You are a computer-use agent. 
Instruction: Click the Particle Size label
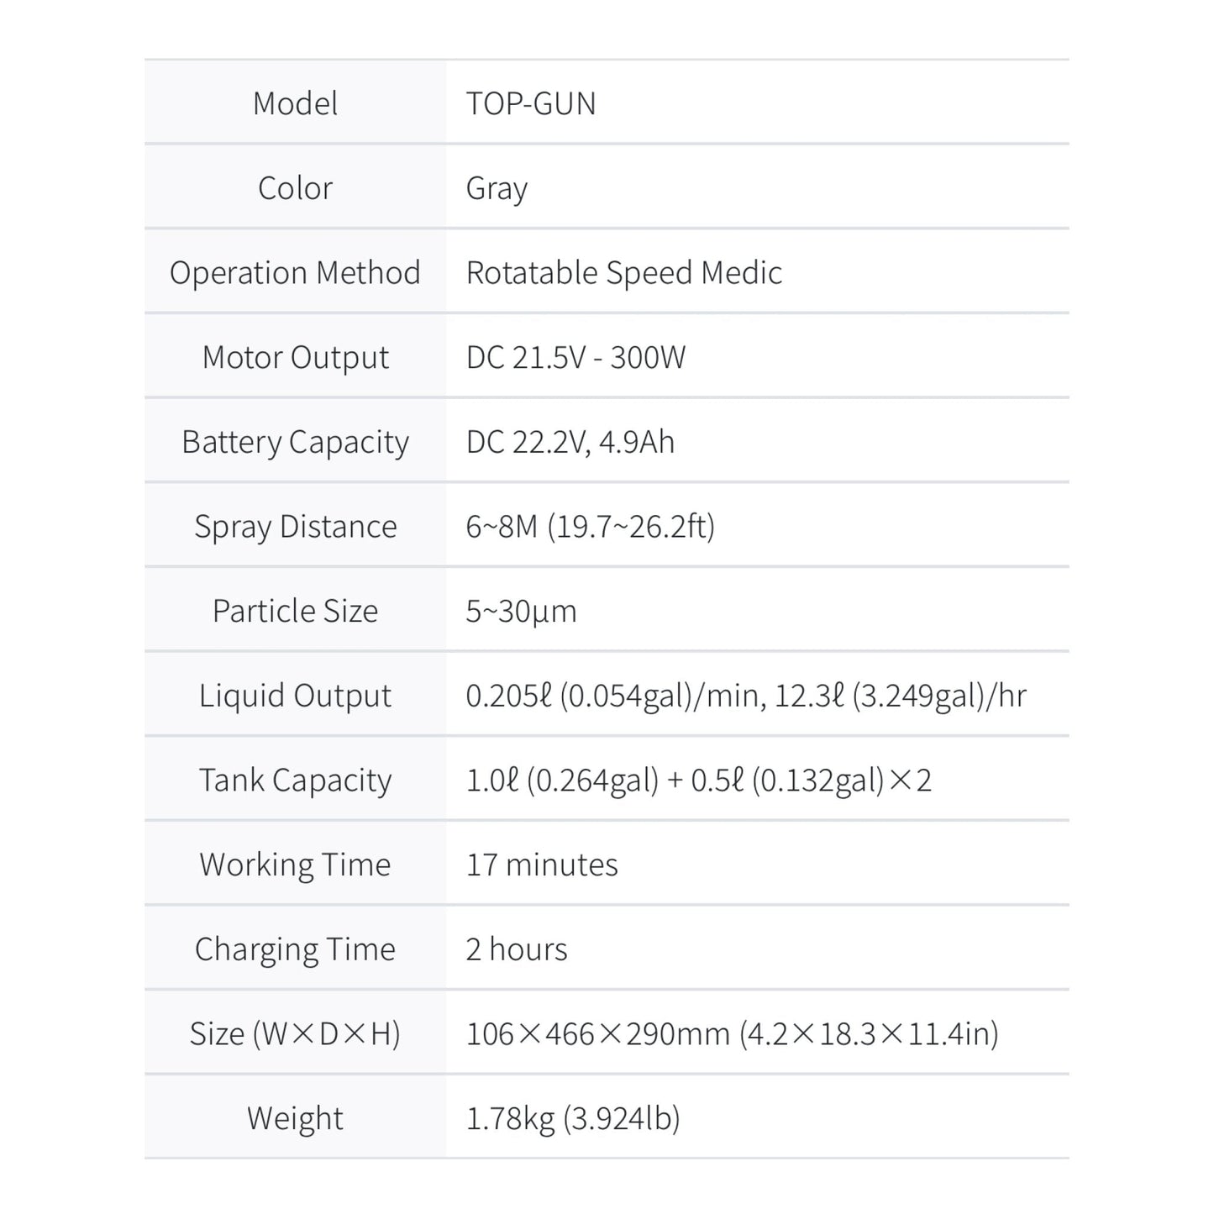pos(295,611)
